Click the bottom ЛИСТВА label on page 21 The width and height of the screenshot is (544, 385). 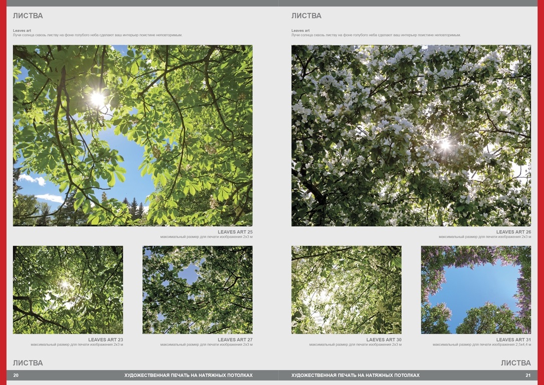tap(515, 363)
